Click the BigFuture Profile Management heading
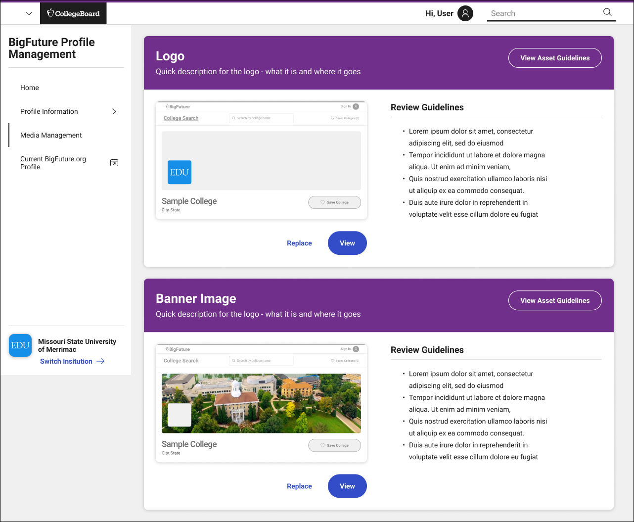This screenshot has height=522, width=634. [x=51, y=48]
